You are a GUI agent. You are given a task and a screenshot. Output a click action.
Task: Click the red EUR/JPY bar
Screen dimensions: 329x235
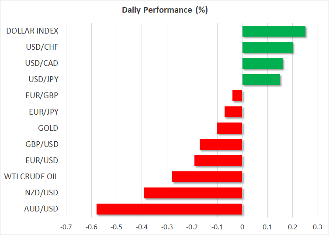pyautogui.click(x=233, y=112)
